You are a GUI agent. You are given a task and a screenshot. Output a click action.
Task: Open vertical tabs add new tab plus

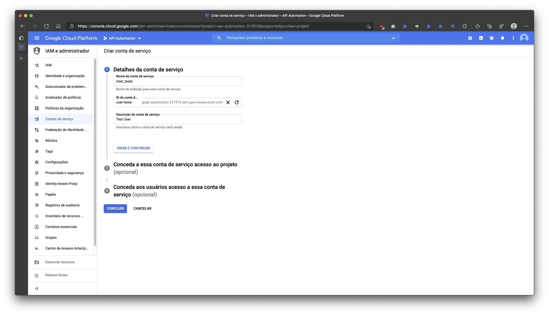tap(21, 58)
